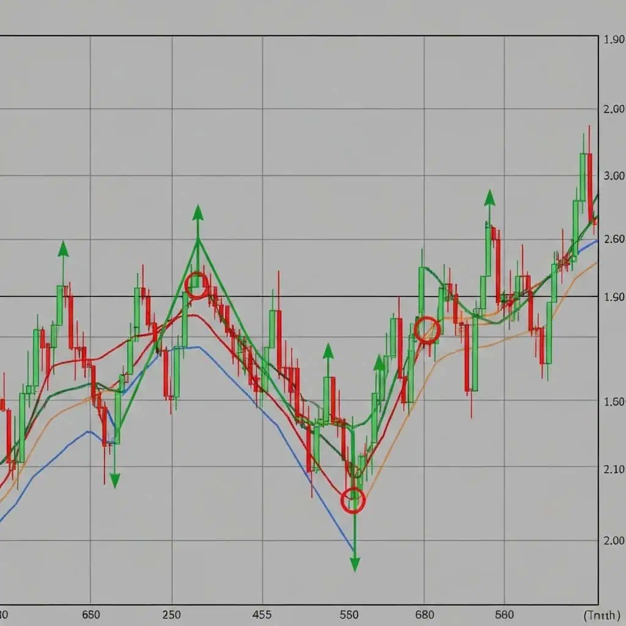Click the (Tnrth) axis unit label

(602, 615)
